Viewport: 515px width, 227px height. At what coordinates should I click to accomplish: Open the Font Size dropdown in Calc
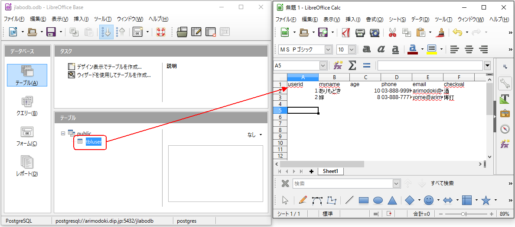point(352,49)
